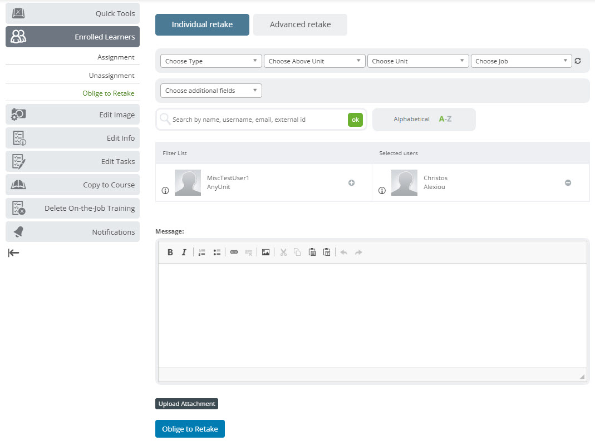Toggle Italic formatting in message editor
The width and height of the screenshot is (595, 441).
[x=184, y=252]
